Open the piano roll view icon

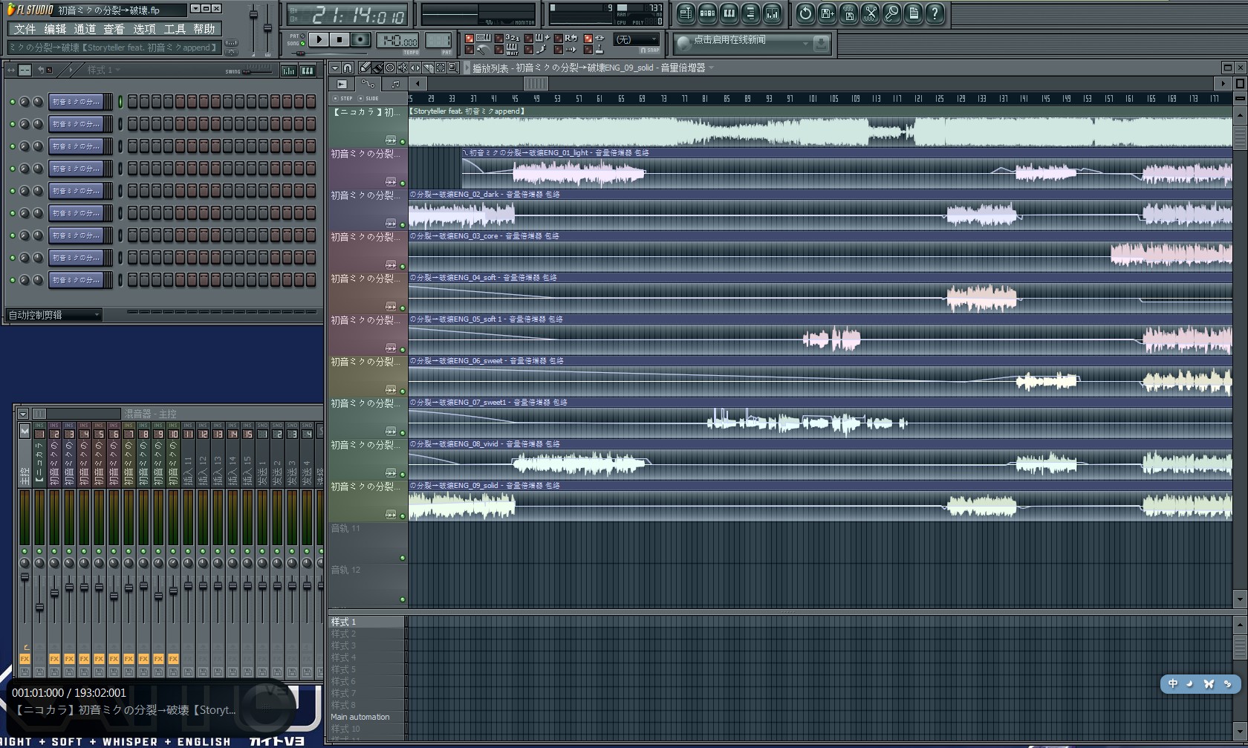tap(729, 13)
